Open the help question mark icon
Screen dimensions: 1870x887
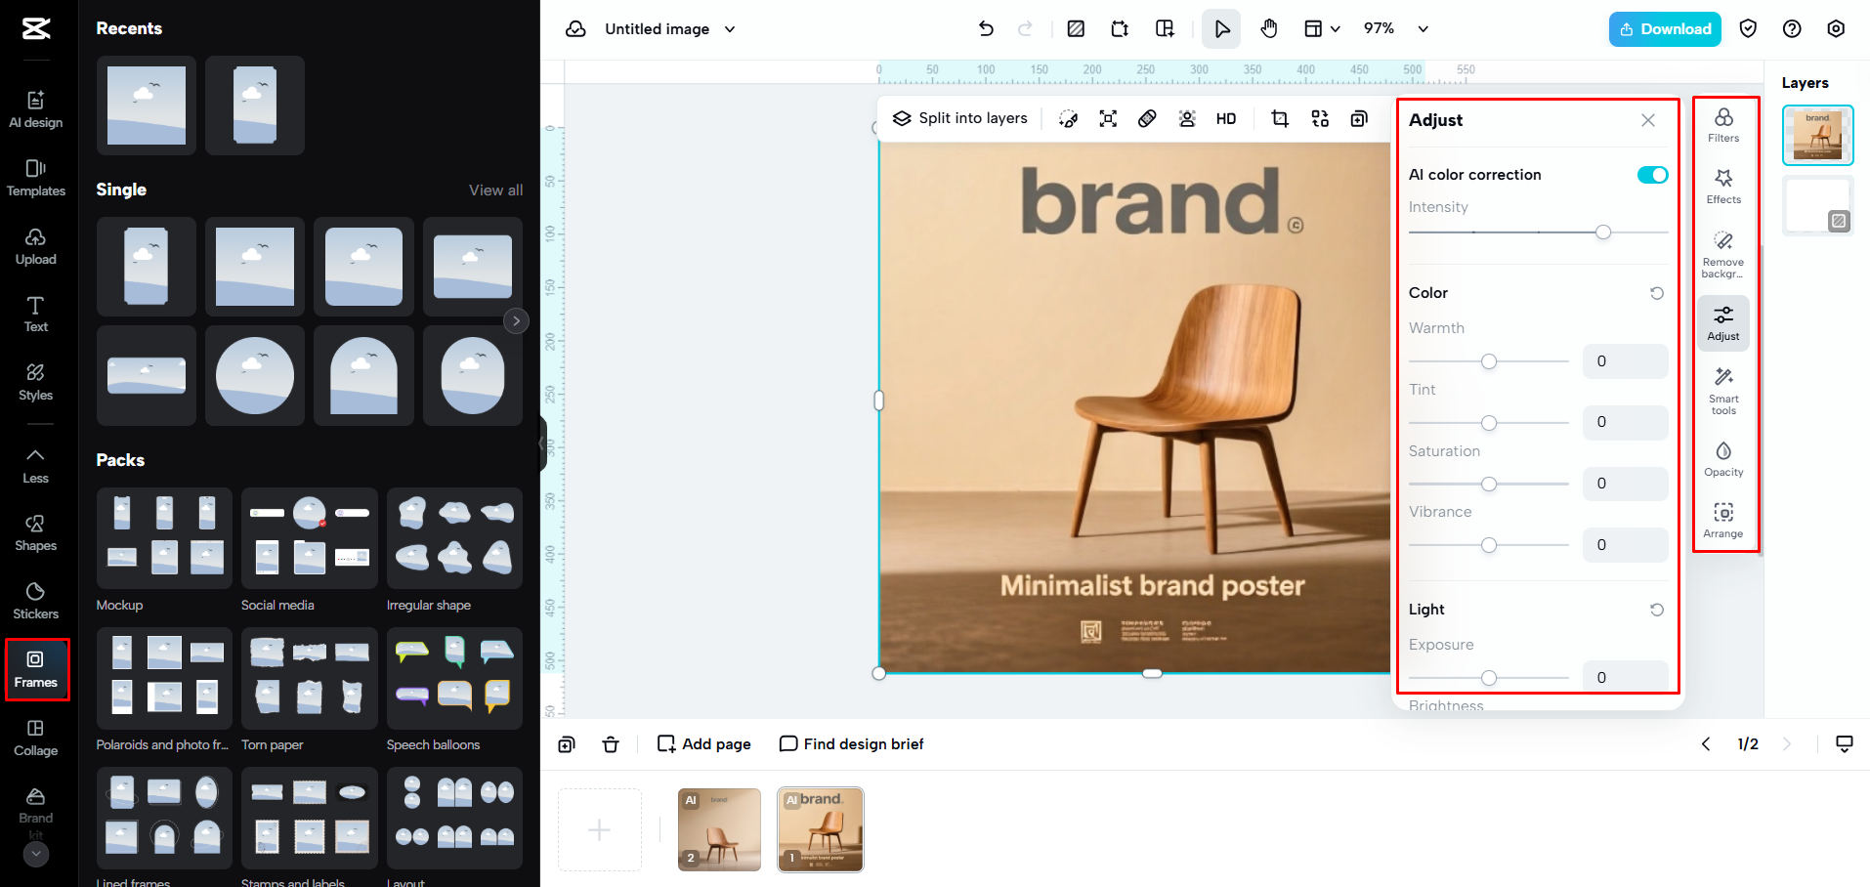(1792, 28)
